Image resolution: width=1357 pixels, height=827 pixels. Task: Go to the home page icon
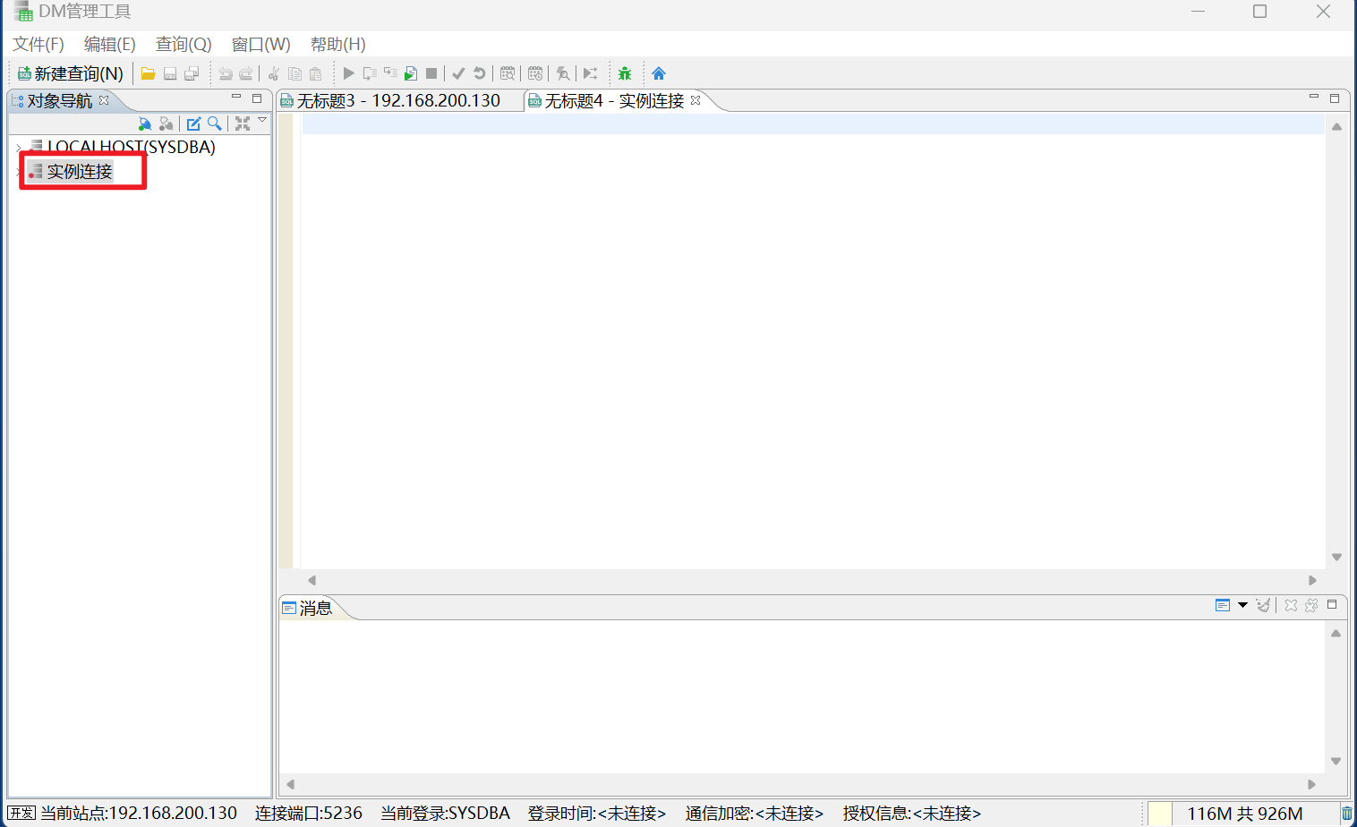(x=658, y=72)
